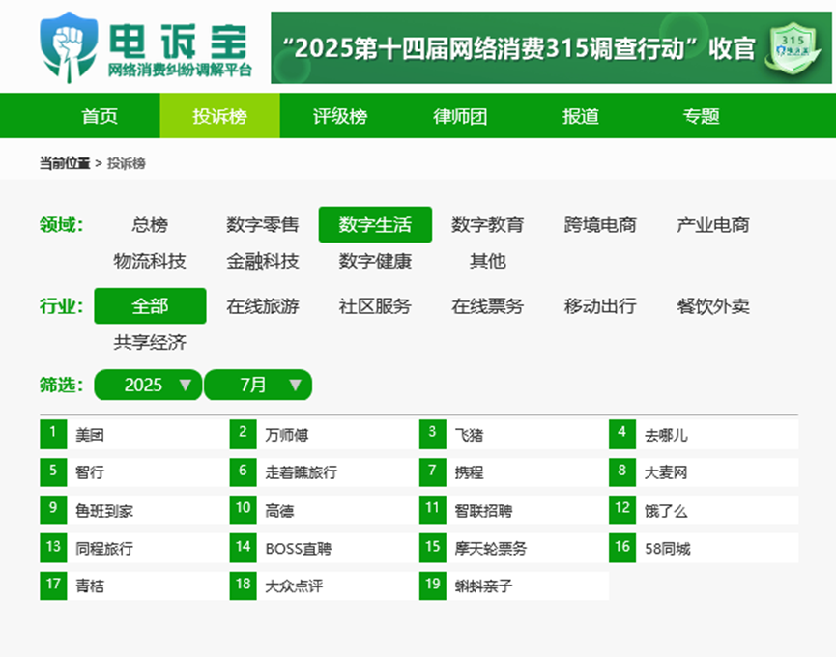Viewport: 836px width, 657px height.
Task: Select the 数字健康 domain
Action: coord(375,261)
